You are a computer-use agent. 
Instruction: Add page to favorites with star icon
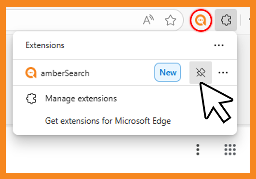coord(171,20)
